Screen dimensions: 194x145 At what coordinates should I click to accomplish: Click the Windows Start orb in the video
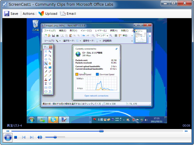click(32, 120)
